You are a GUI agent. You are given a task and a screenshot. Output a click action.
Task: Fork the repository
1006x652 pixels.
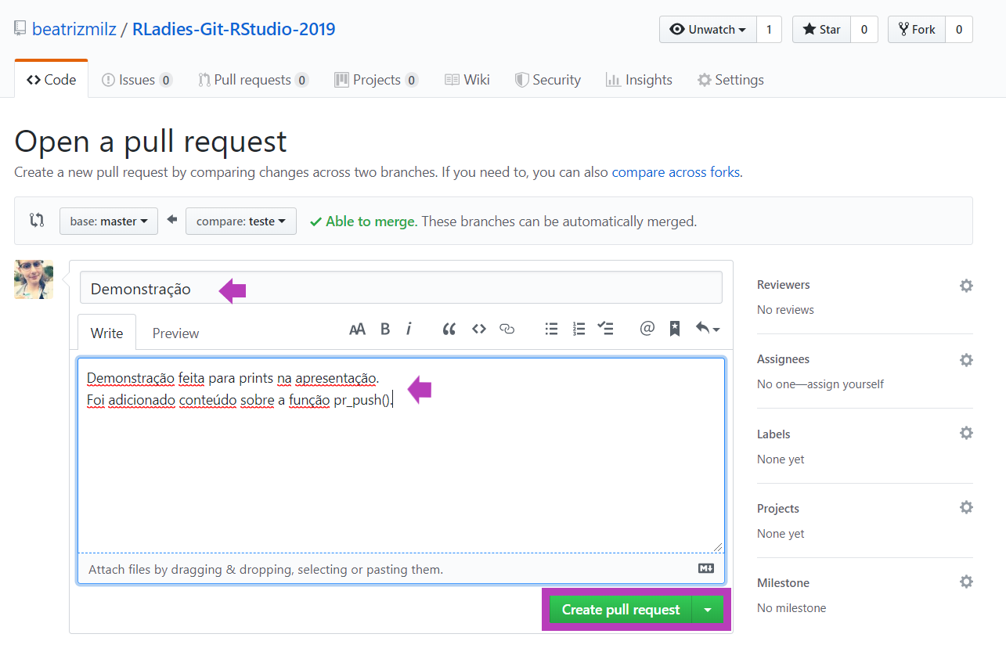pyautogui.click(x=917, y=30)
